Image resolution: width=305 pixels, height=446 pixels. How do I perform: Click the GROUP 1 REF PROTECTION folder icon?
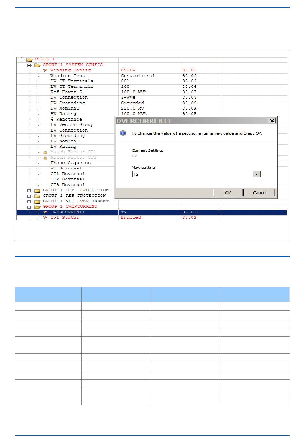(x=38, y=196)
